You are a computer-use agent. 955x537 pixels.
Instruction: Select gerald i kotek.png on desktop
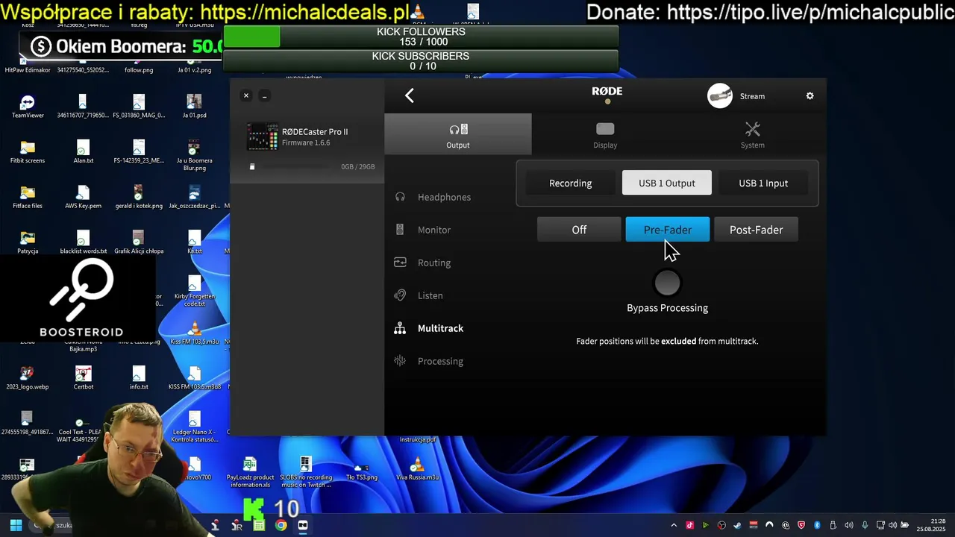(138, 197)
